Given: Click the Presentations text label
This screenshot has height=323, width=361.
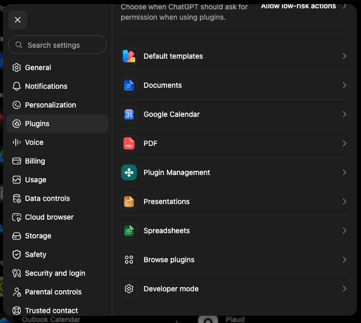Looking at the screenshot, I should click(x=166, y=201).
